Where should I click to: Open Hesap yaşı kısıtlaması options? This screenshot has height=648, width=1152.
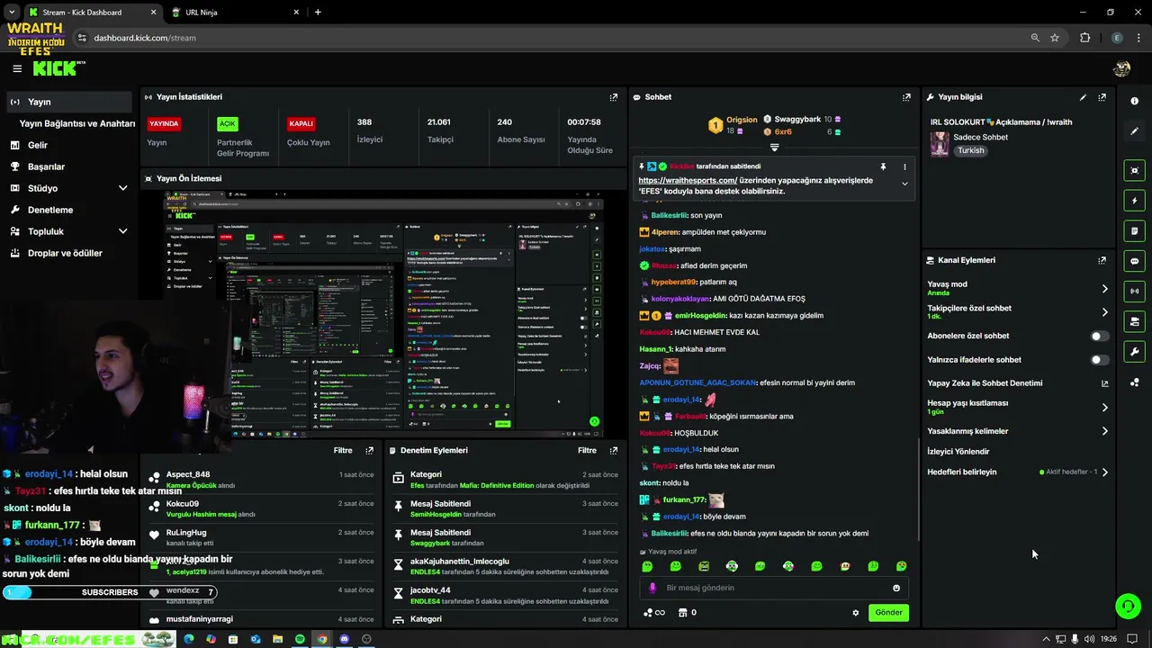tap(1018, 407)
